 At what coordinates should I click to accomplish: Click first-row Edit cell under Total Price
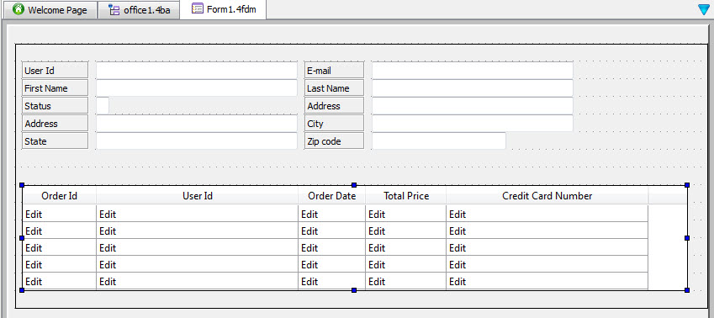[406, 215]
